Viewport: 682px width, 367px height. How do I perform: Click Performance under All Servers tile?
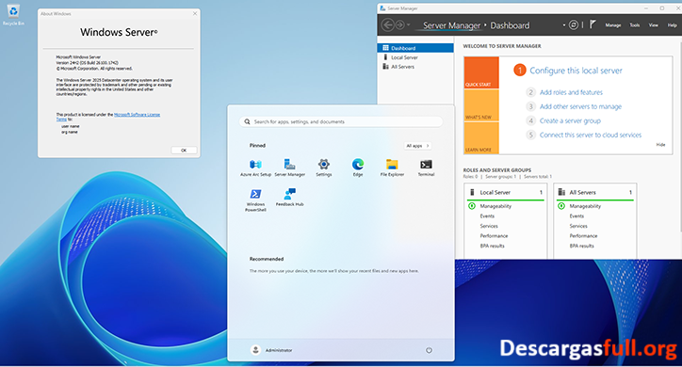tap(583, 236)
